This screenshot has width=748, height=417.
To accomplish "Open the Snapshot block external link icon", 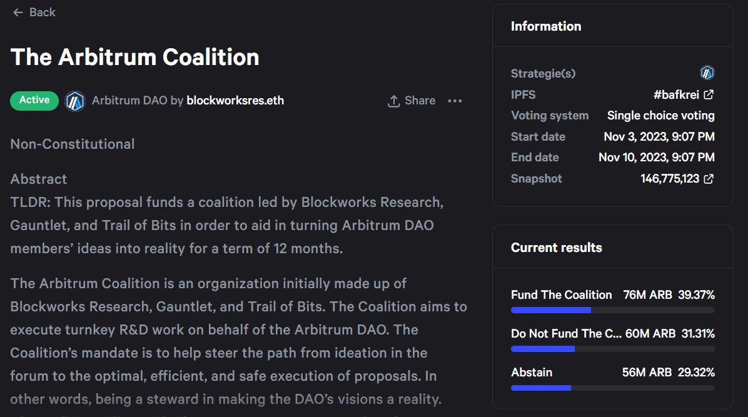I will (x=709, y=179).
